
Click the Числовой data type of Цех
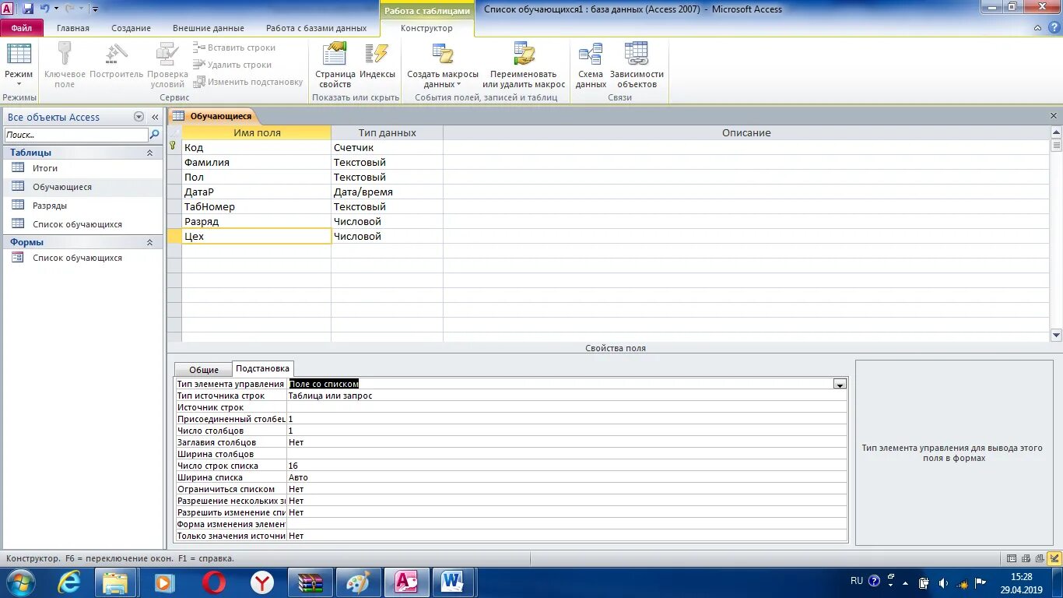click(387, 236)
